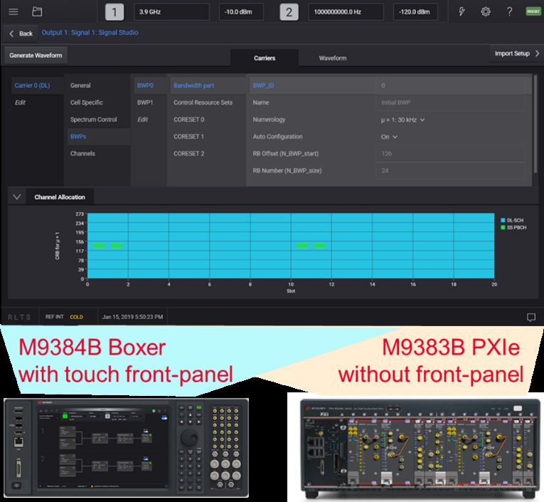Click the properties panel scrollbar
Viewport: 544px width, 502px height.
[x=535, y=123]
